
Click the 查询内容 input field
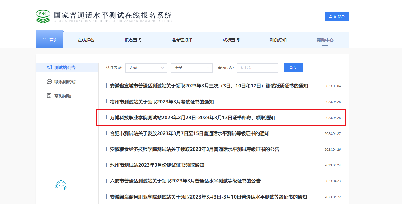[257, 68]
